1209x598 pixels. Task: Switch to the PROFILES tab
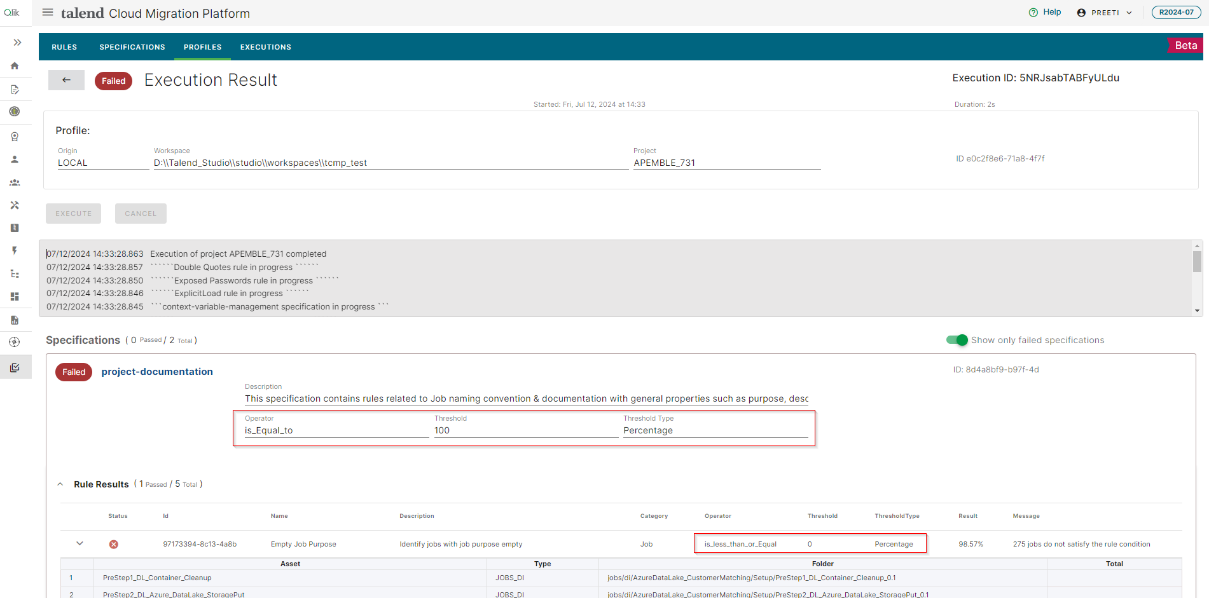click(x=203, y=47)
